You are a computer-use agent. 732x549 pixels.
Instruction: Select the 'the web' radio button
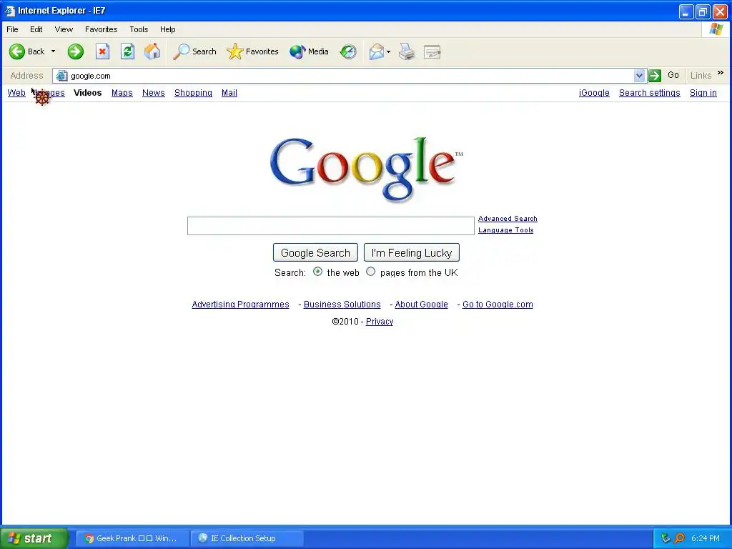pyautogui.click(x=318, y=272)
